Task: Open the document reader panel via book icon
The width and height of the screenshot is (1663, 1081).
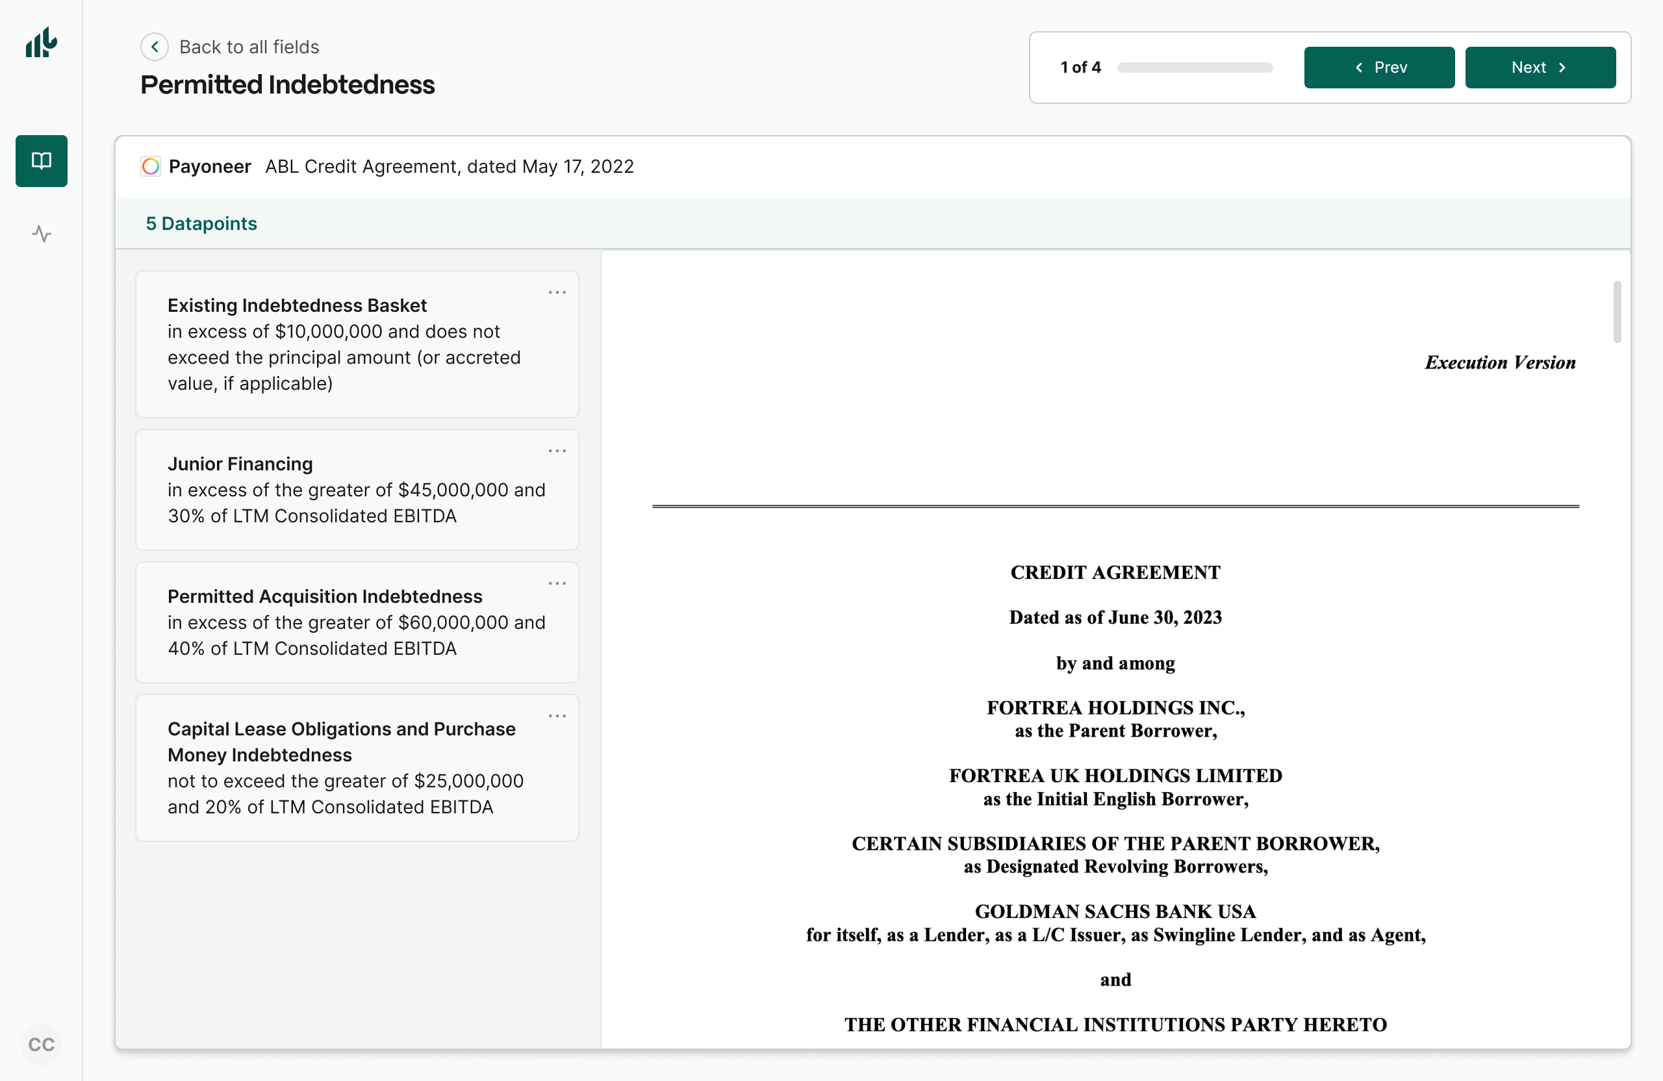Action: (41, 160)
